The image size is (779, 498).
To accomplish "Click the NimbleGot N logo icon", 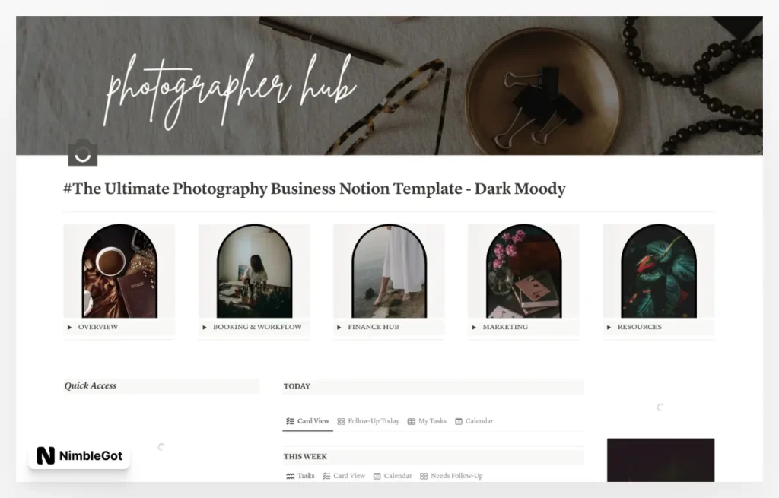I will [x=44, y=456].
